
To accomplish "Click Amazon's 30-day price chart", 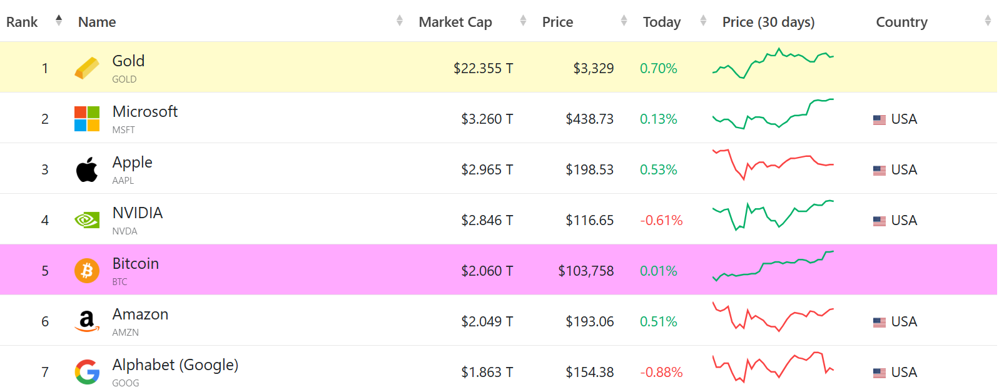I will point(773,317).
